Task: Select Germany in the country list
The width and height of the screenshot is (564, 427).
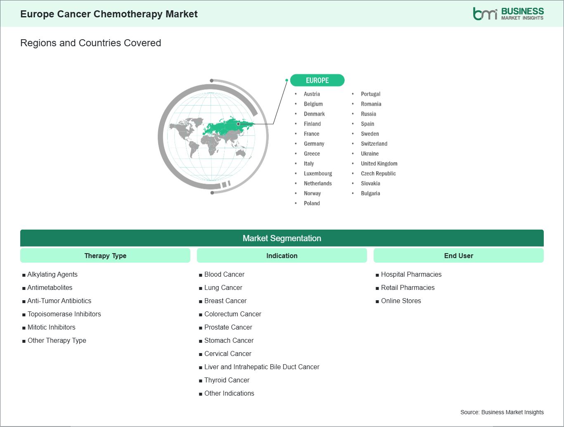Action: click(x=314, y=144)
